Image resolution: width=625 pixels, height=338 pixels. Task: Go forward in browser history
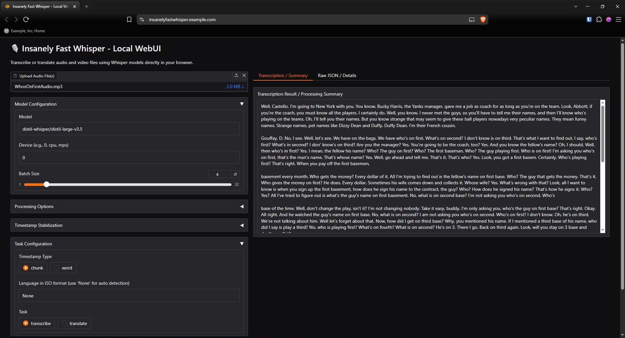point(16,19)
